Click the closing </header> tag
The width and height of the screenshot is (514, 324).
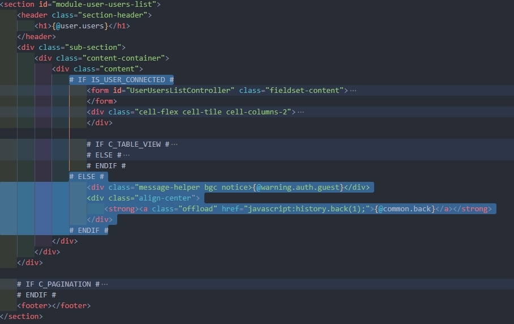[36, 37]
